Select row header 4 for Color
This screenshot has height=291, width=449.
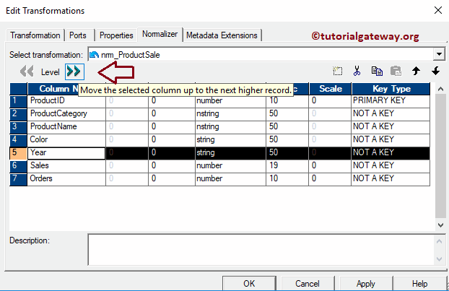[x=18, y=140]
